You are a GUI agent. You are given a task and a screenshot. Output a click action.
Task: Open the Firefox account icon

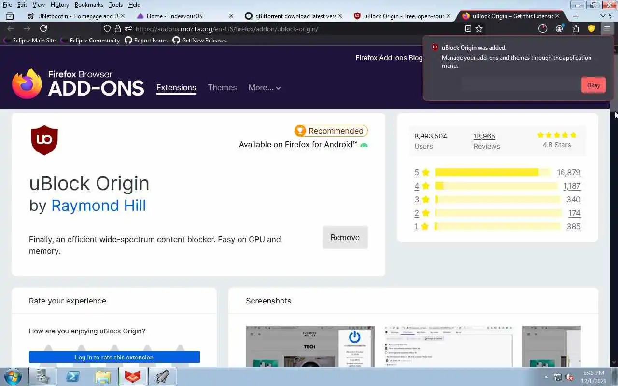559,28
